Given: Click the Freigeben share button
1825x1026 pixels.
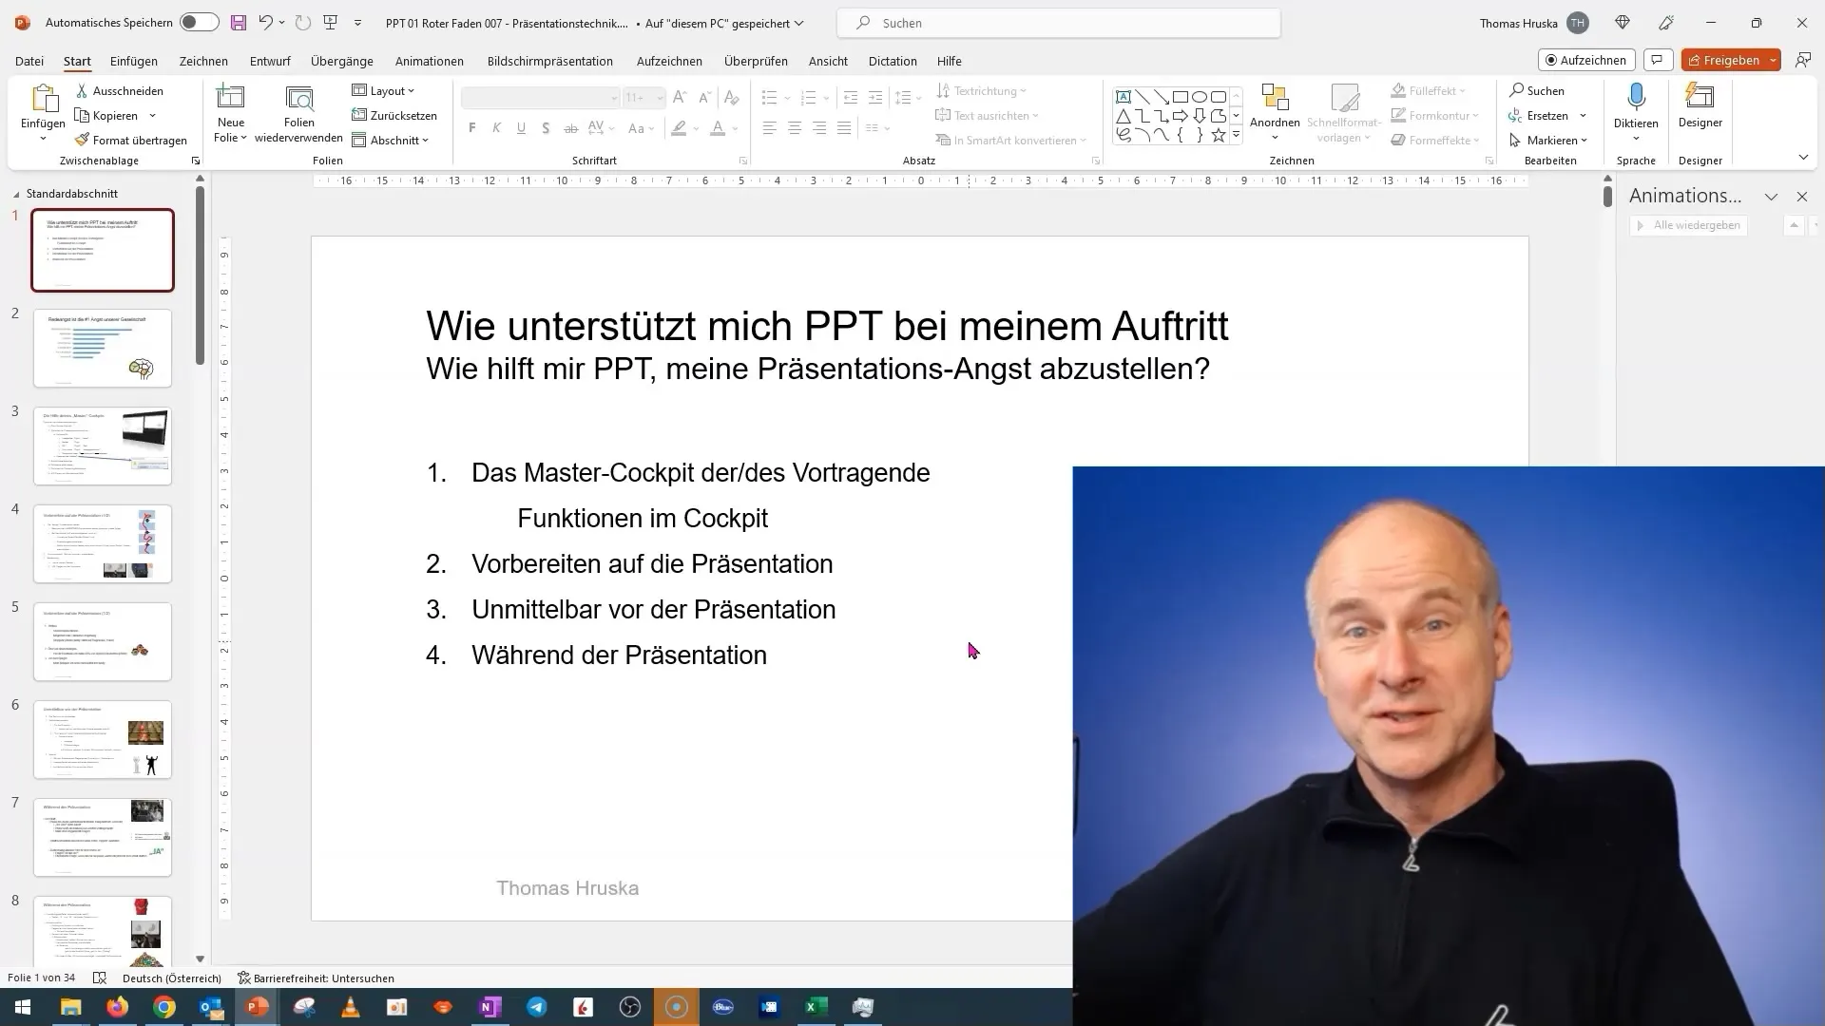Looking at the screenshot, I should [1723, 60].
